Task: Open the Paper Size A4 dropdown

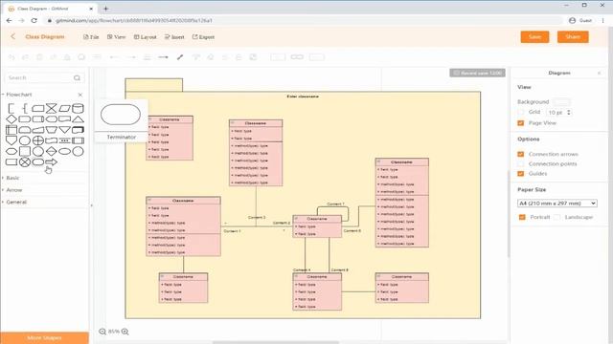Action: pos(557,204)
